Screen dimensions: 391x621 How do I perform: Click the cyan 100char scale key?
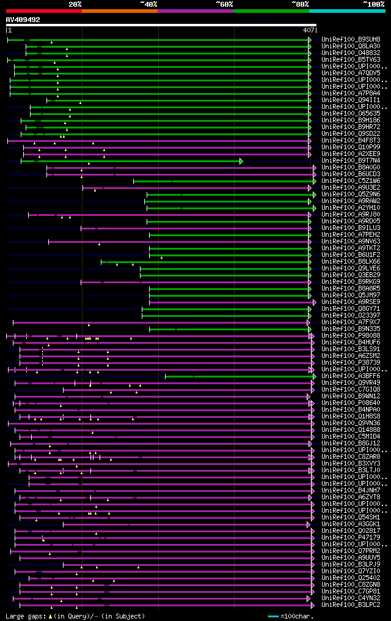274,616
